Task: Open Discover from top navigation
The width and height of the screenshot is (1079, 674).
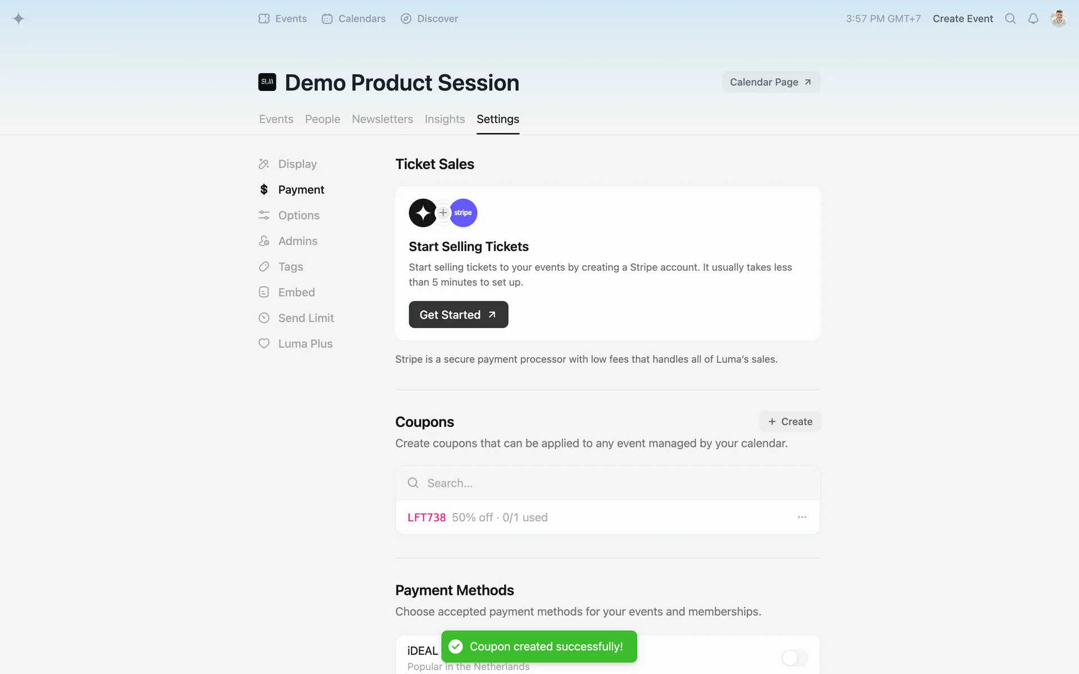Action: [x=429, y=19]
